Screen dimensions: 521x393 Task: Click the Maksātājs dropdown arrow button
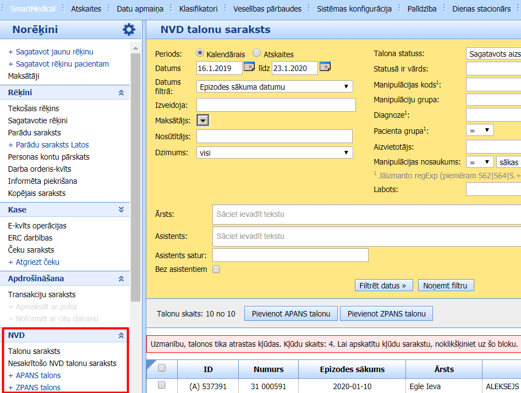[x=203, y=121]
